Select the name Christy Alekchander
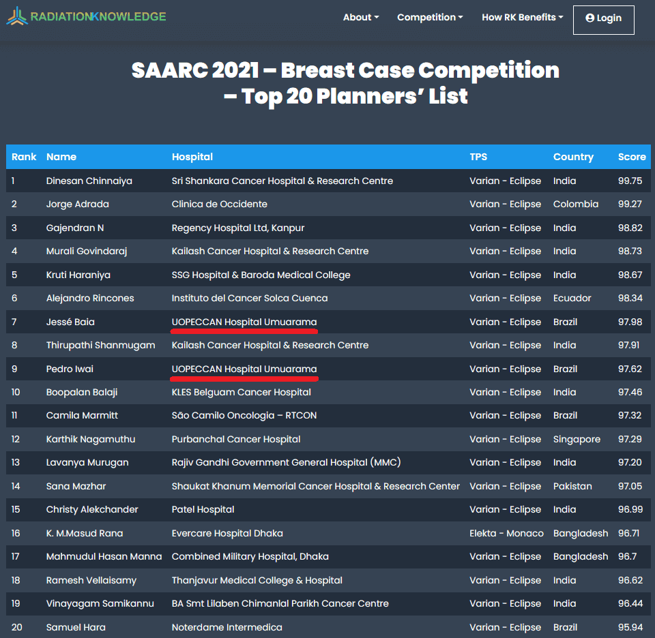The width and height of the screenshot is (655, 638). (x=92, y=510)
